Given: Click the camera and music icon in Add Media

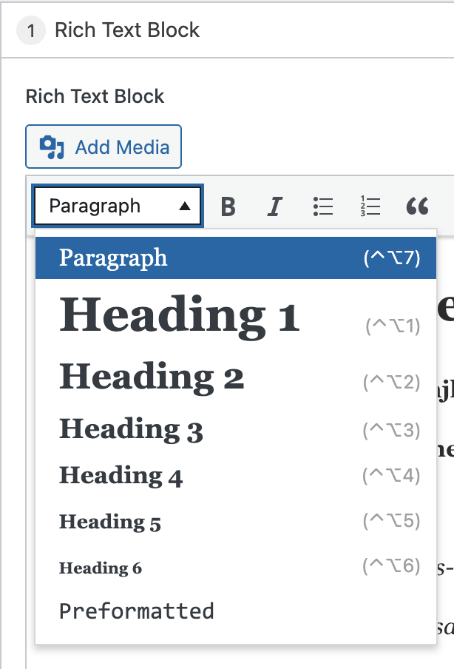Looking at the screenshot, I should pyautogui.click(x=52, y=147).
